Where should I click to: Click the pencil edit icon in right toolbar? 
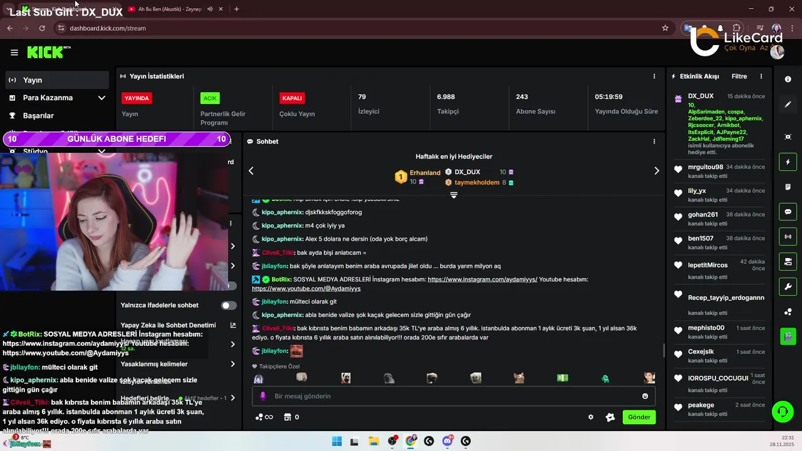[x=788, y=105]
